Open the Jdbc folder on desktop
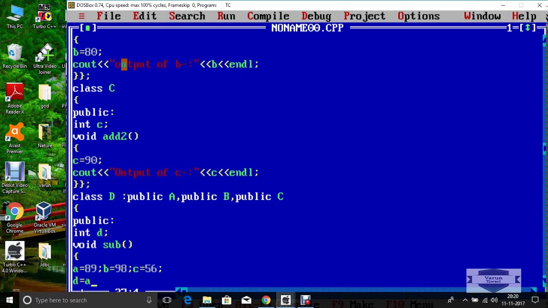 click(x=45, y=255)
